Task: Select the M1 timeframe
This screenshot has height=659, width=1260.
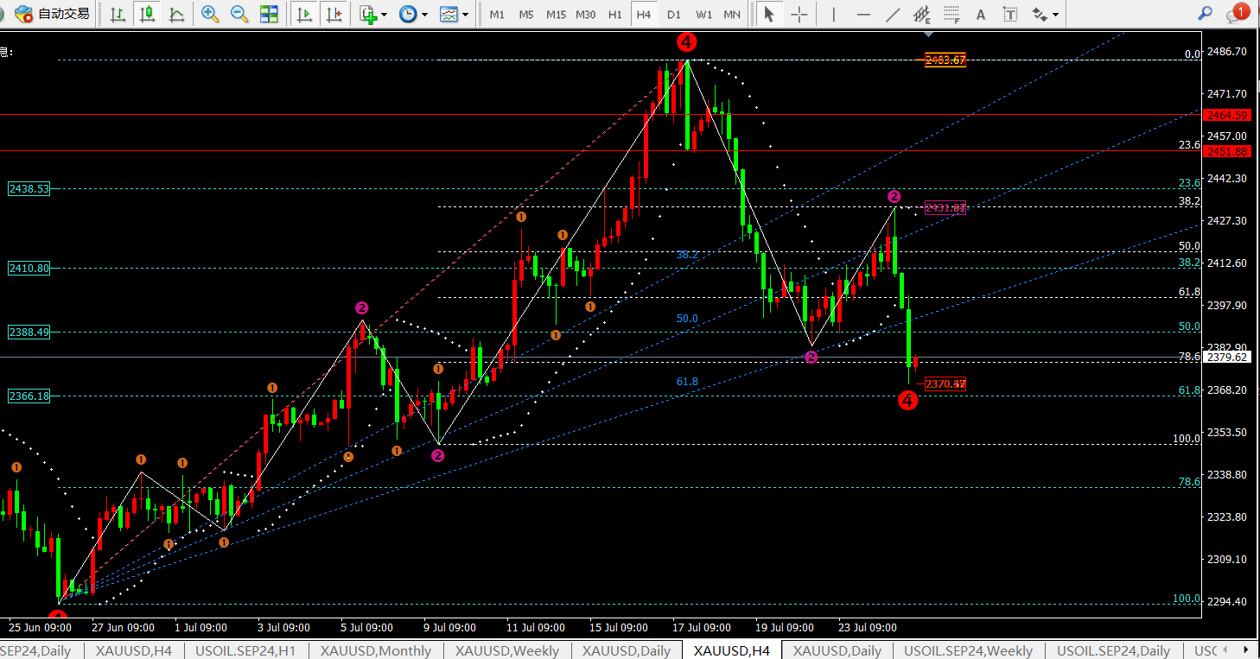Action: pos(497,15)
